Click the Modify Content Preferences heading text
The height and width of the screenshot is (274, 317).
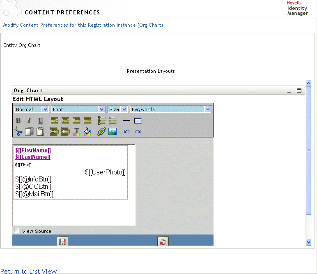pyautogui.click(x=83, y=25)
